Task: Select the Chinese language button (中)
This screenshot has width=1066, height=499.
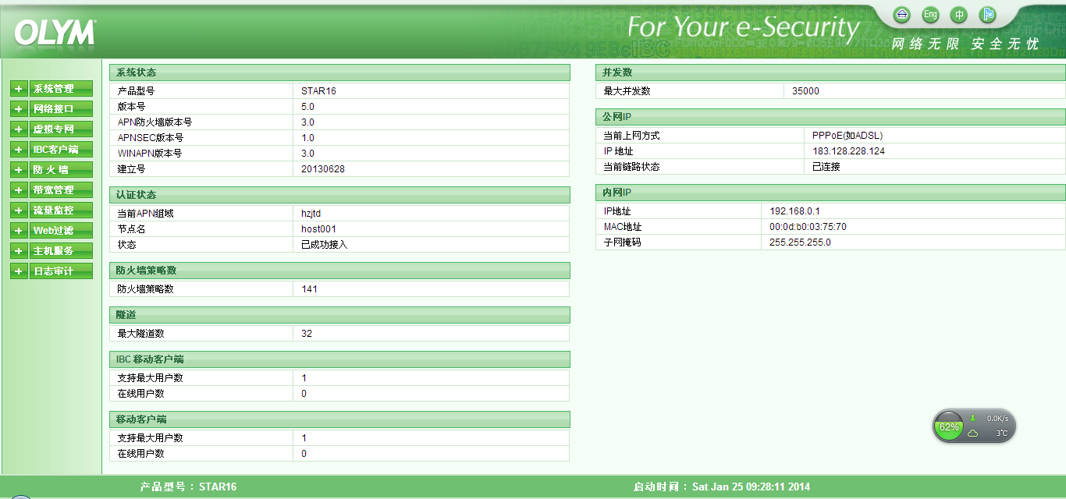Action: (x=959, y=15)
